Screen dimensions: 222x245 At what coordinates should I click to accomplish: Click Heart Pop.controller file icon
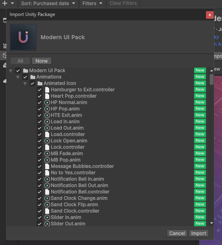point(47,96)
